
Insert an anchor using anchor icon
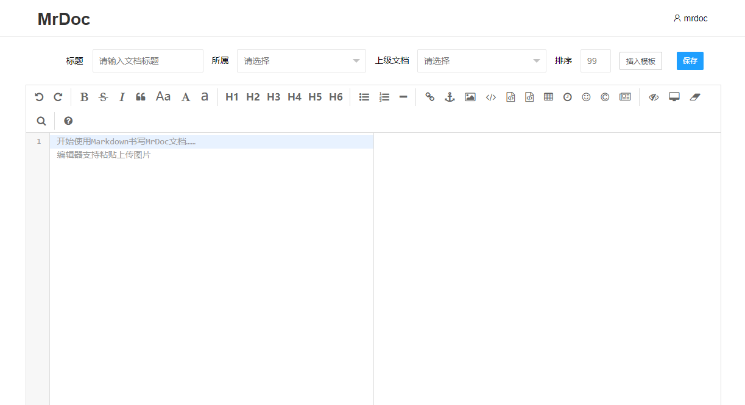point(450,97)
